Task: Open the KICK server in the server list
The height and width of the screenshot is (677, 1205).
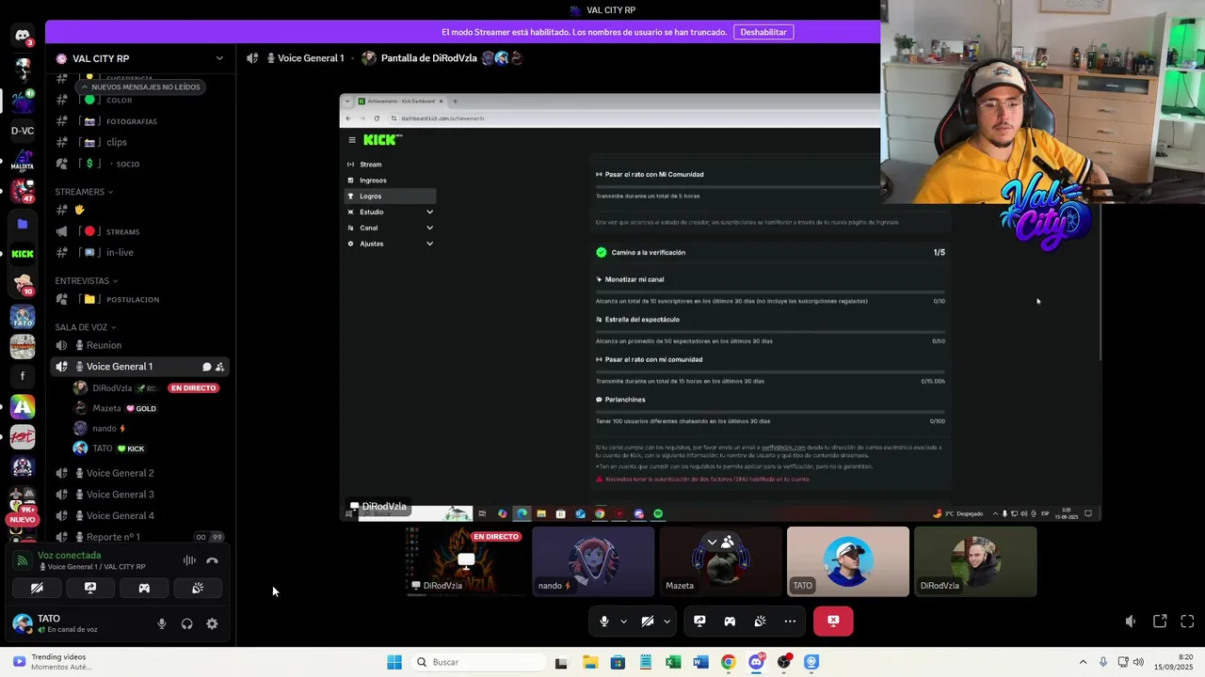Action: point(23,254)
